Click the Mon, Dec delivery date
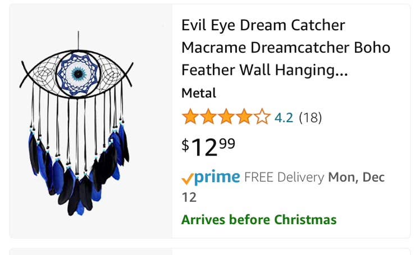This screenshot has height=255, width=420. 356,177
